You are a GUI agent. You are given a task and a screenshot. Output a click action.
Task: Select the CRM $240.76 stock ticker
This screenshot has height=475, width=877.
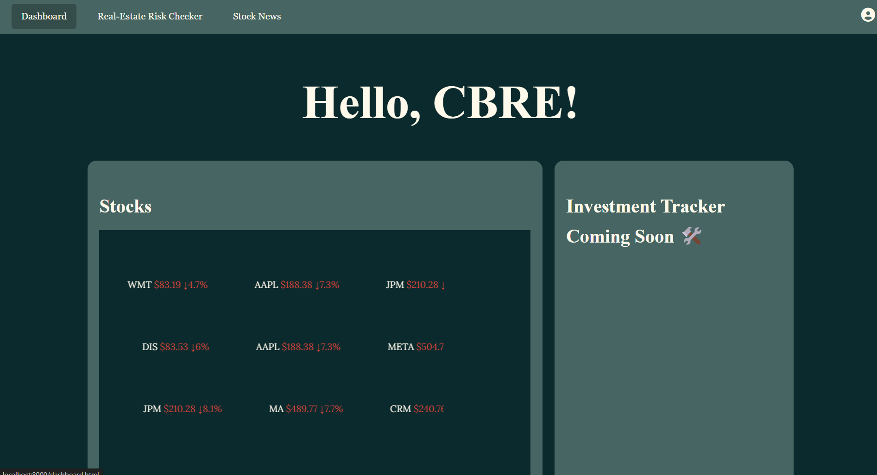[x=417, y=409]
